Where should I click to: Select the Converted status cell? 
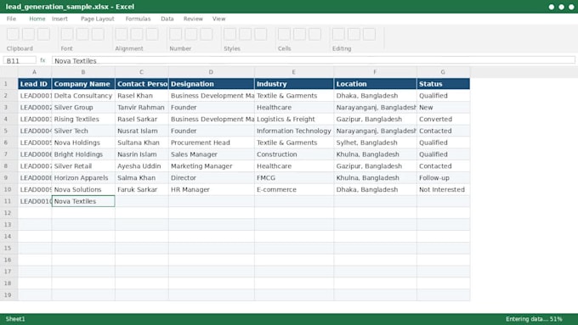[443, 120]
